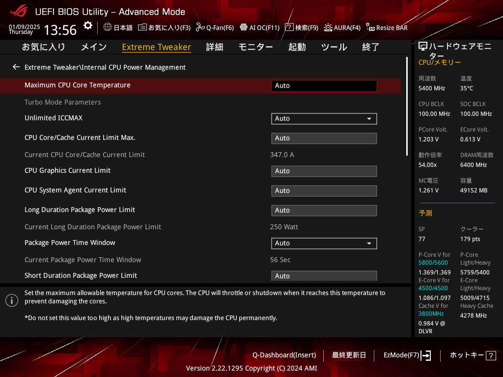Select the Maximum CPU Core Temperature field
The image size is (503, 377).
324,86
